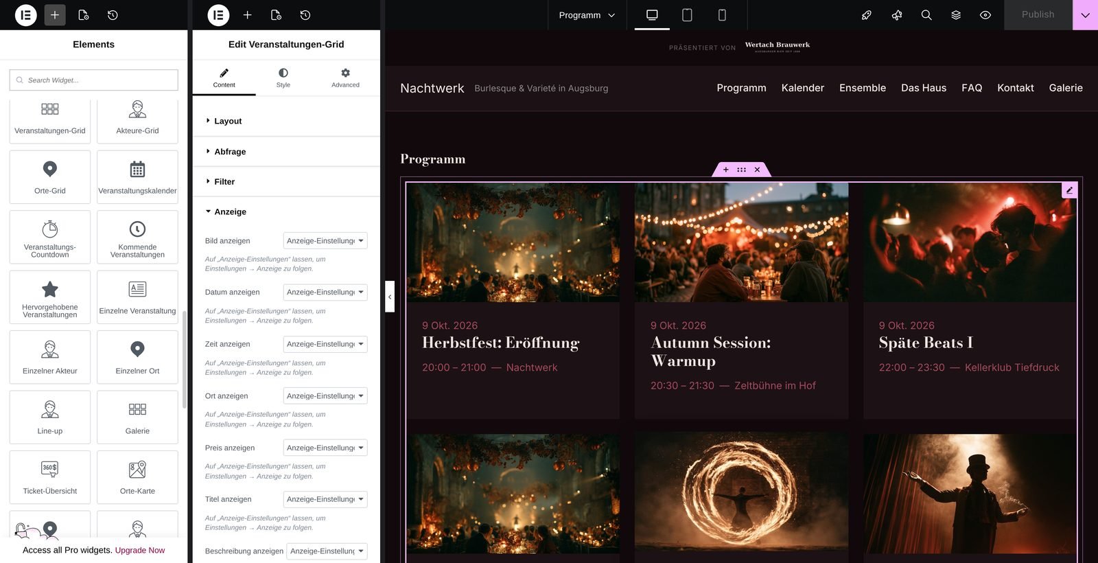
Task: Open the Programm page selector dropdown
Action: coord(587,15)
